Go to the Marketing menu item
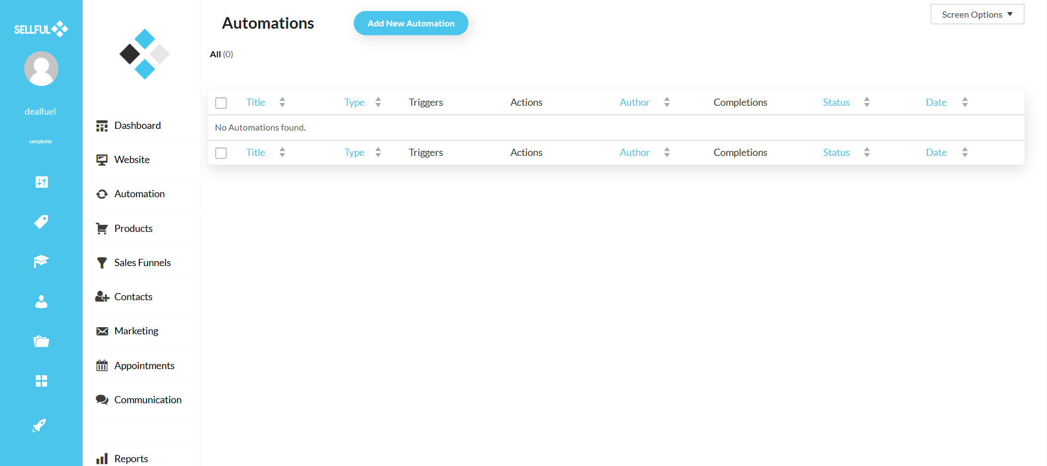The height and width of the screenshot is (466, 1047). pyautogui.click(x=136, y=331)
